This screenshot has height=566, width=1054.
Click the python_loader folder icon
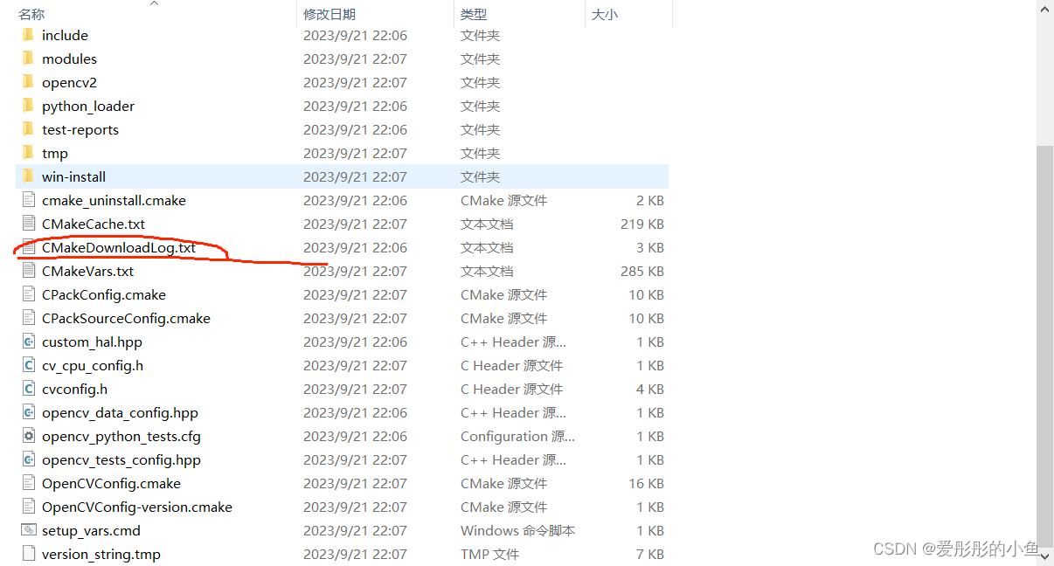coord(28,106)
